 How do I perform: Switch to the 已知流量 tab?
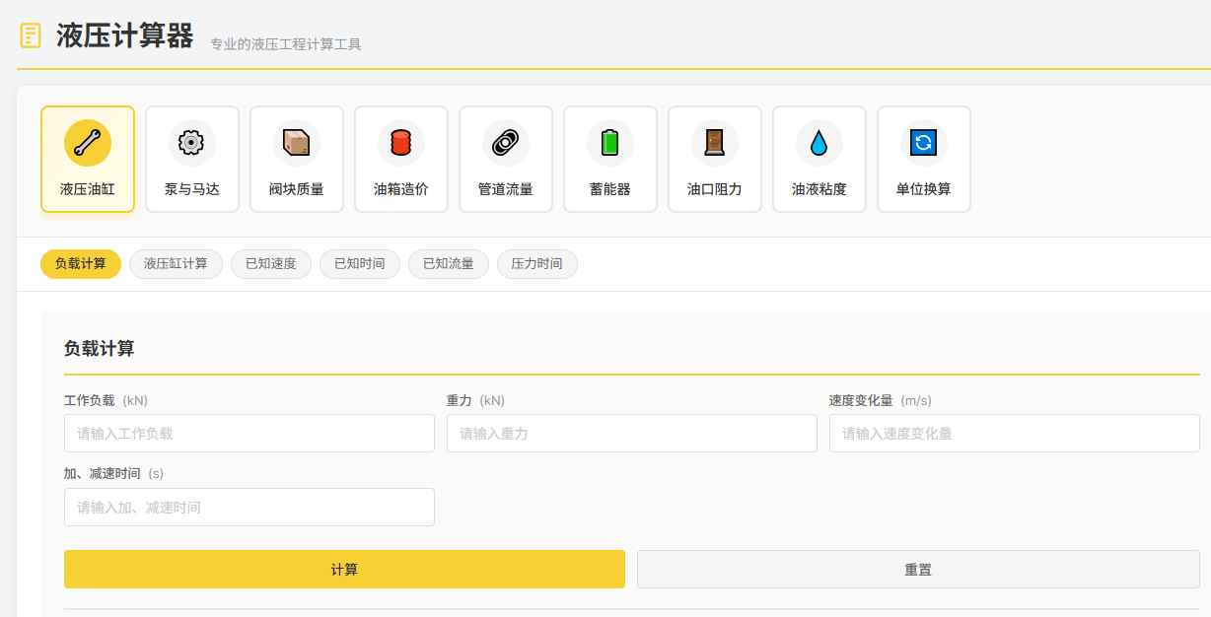click(449, 264)
